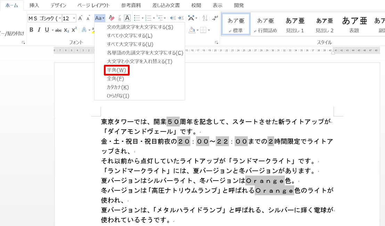Image resolution: width=385 pixels, height=226 pixels.
Task: Toggle underline formatting
Action: [47, 30]
